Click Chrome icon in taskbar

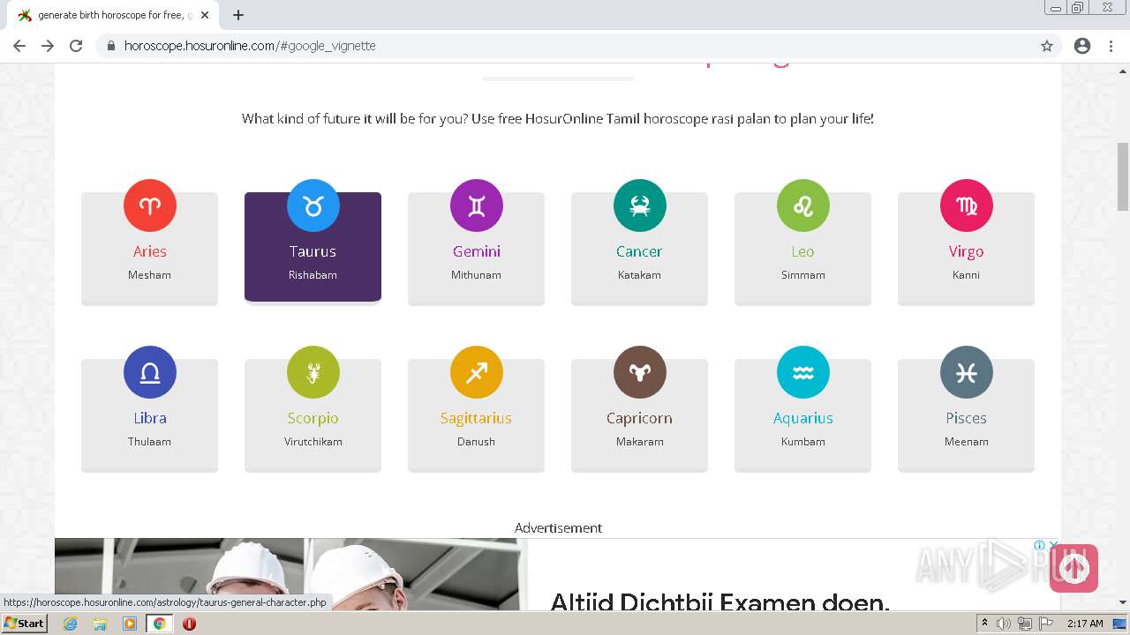pos(160,624)
